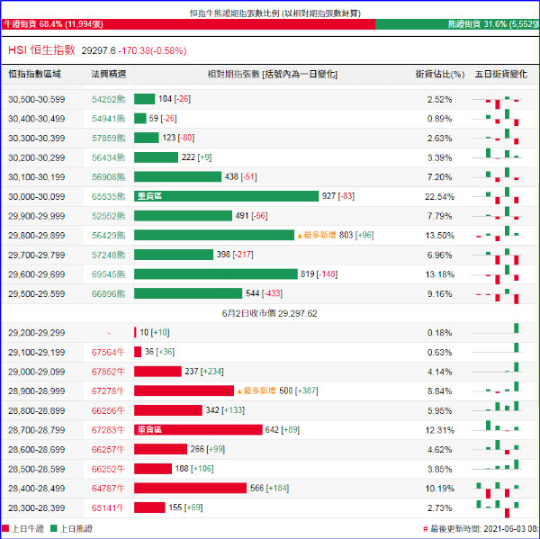Open bull warrant link 67283牛
The image size is (540, 539).
tap(108, 430)
